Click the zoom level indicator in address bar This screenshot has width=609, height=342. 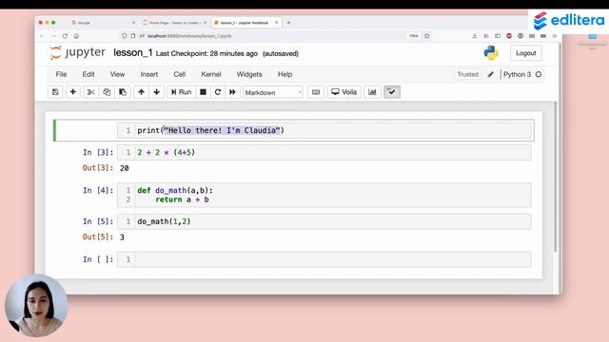tap(414, 36)
